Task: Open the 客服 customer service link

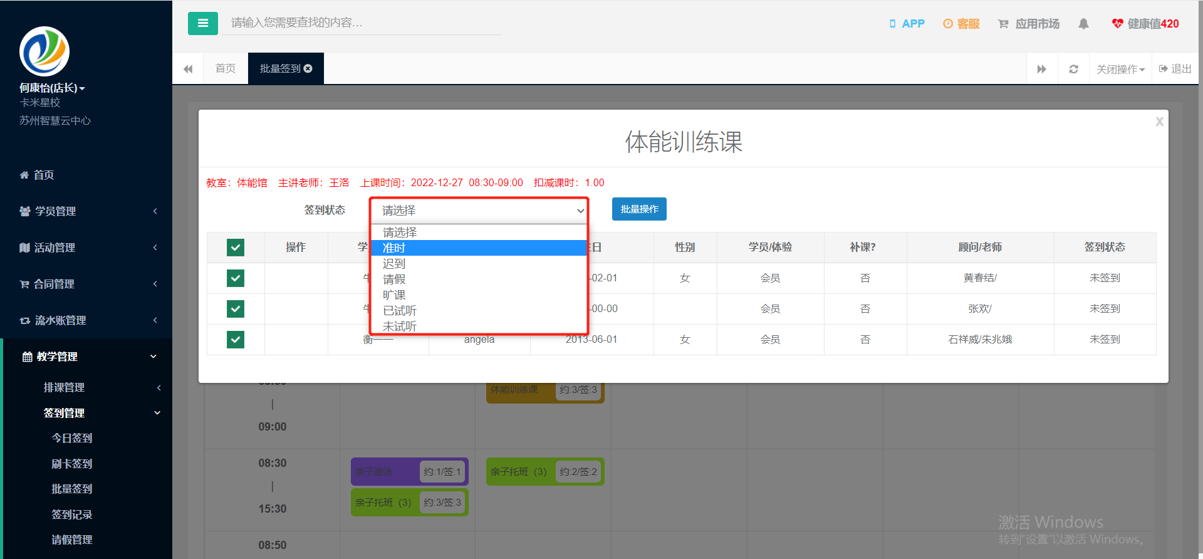Action: tap(961, 24)
